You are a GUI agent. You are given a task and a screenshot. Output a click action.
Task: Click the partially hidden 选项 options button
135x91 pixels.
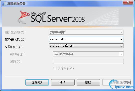116,82
